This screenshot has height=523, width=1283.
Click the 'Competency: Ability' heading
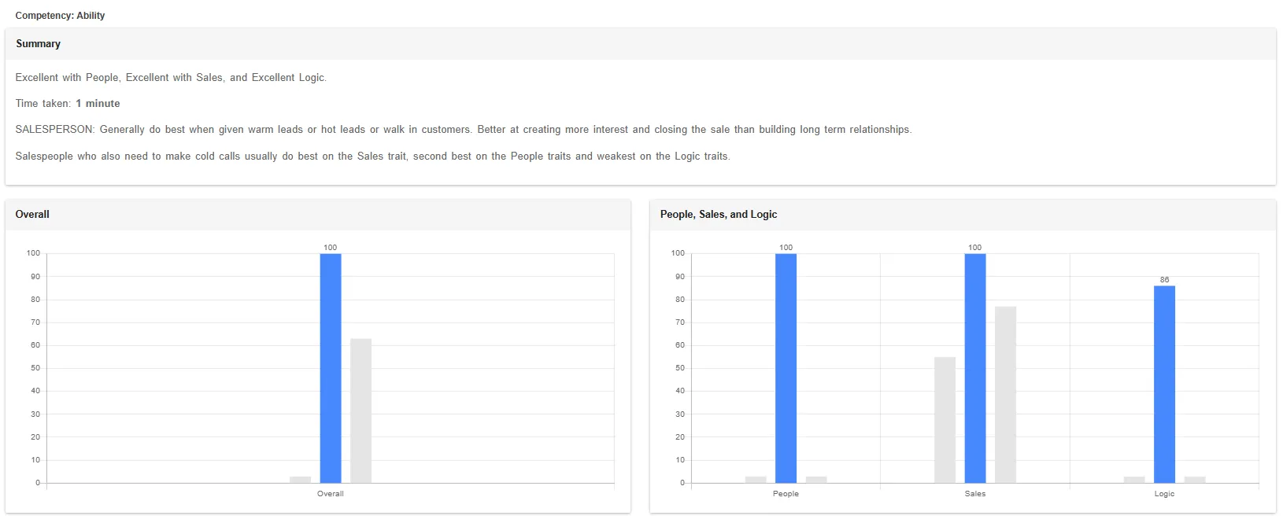[x=60, y=16]
